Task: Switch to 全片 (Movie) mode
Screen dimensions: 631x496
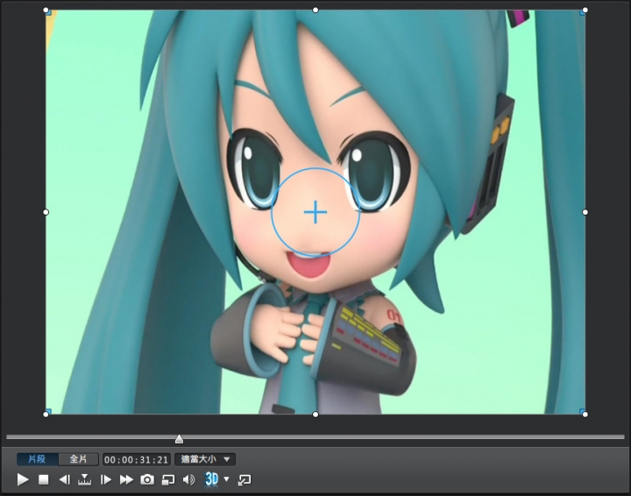Action: pyautogui.click(x=79, y=459)
